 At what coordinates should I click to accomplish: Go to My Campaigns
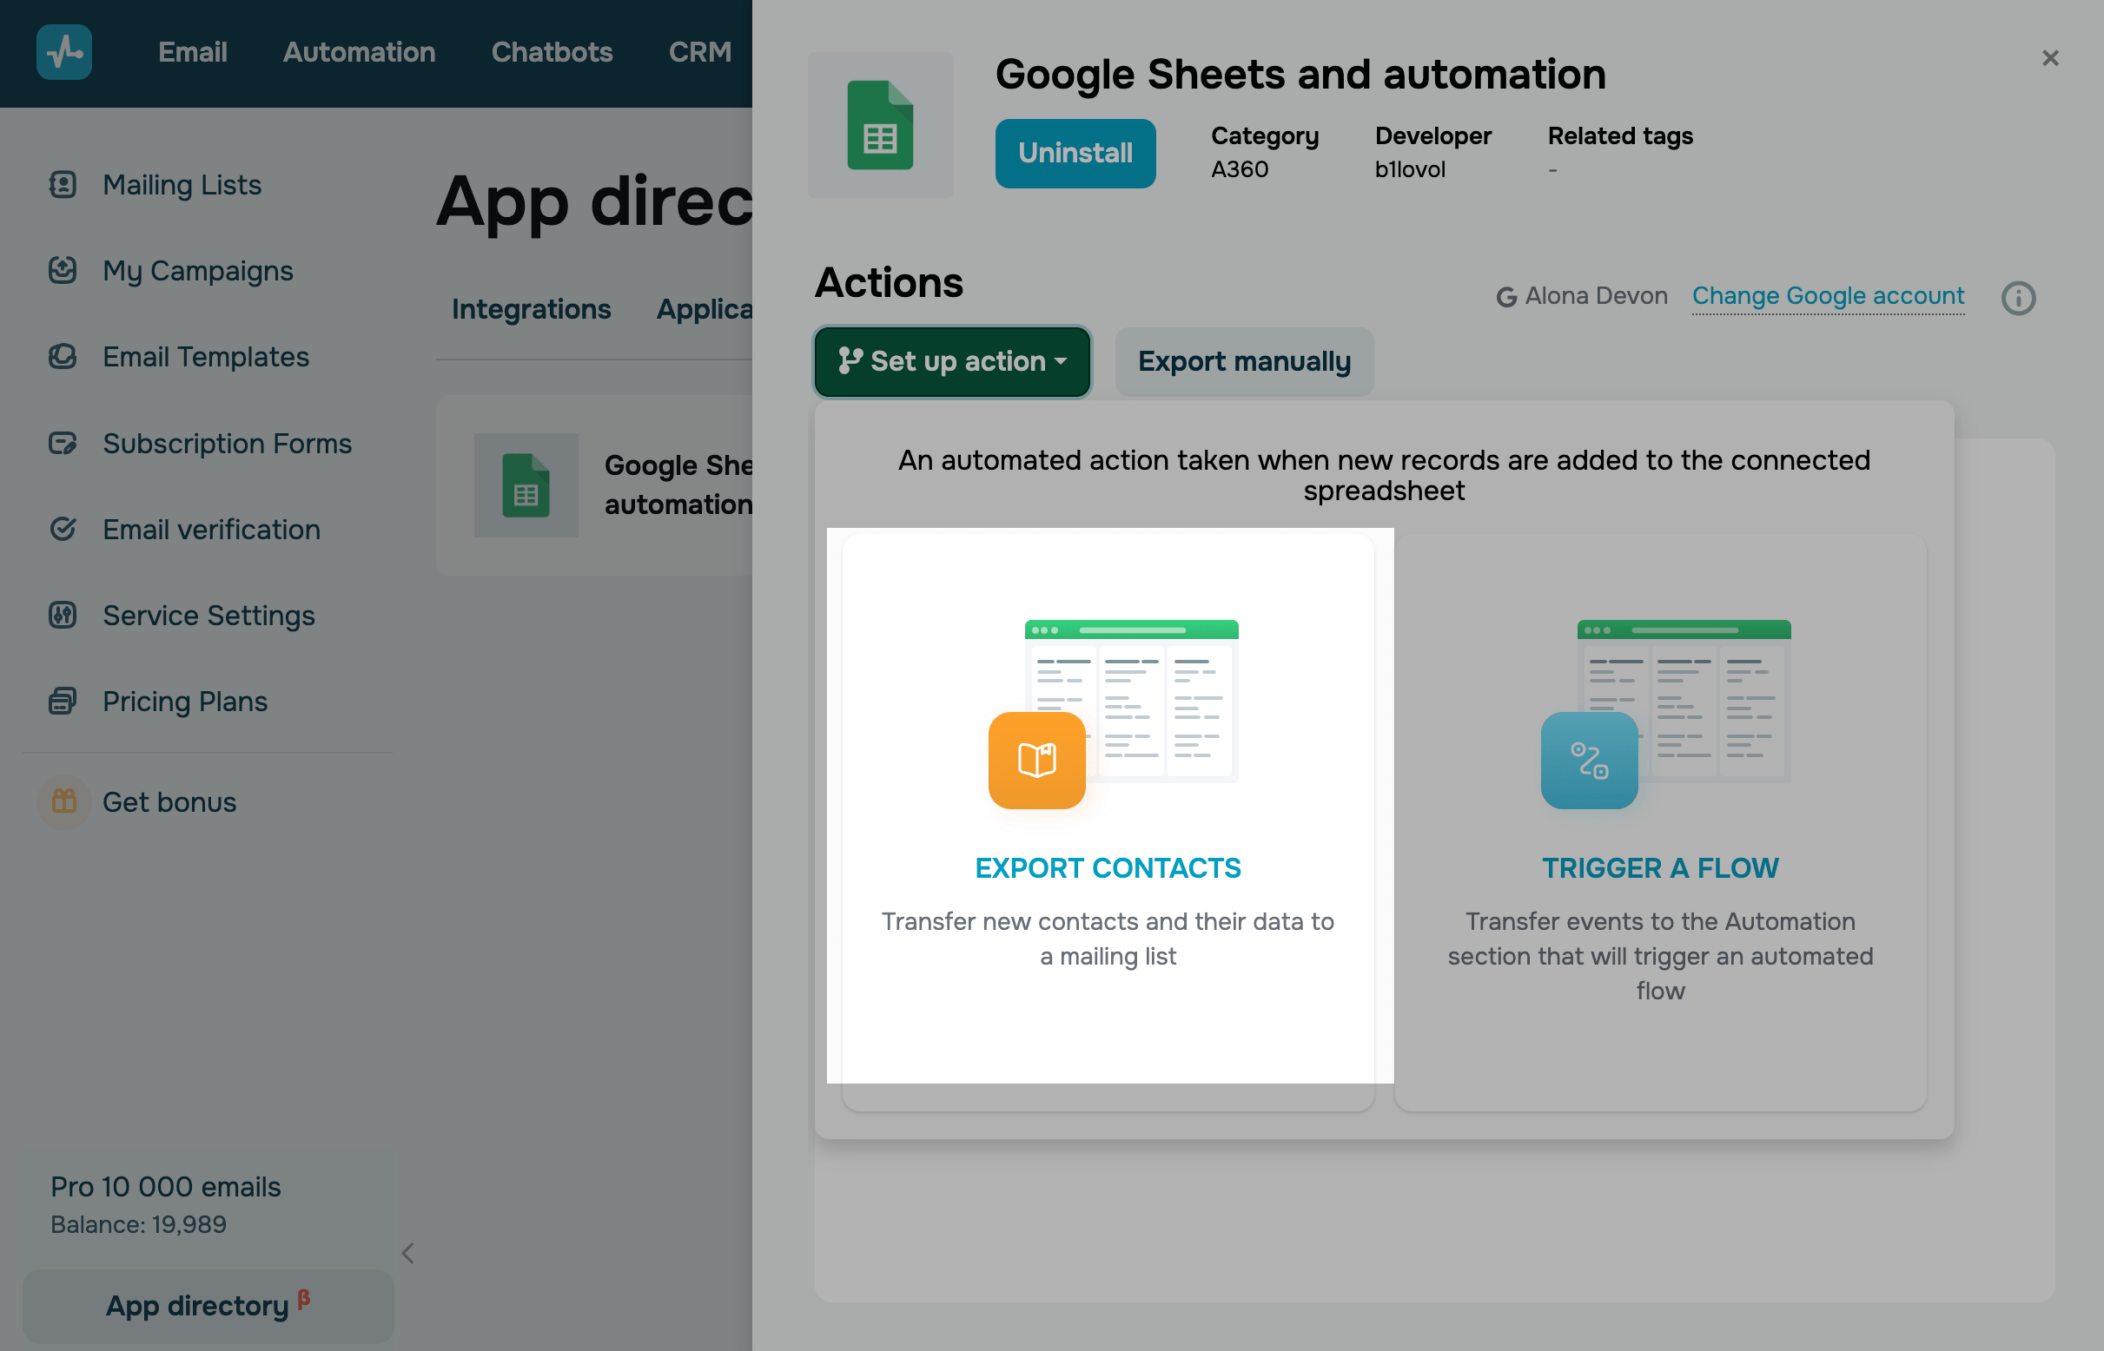click(x=197, y=271)
